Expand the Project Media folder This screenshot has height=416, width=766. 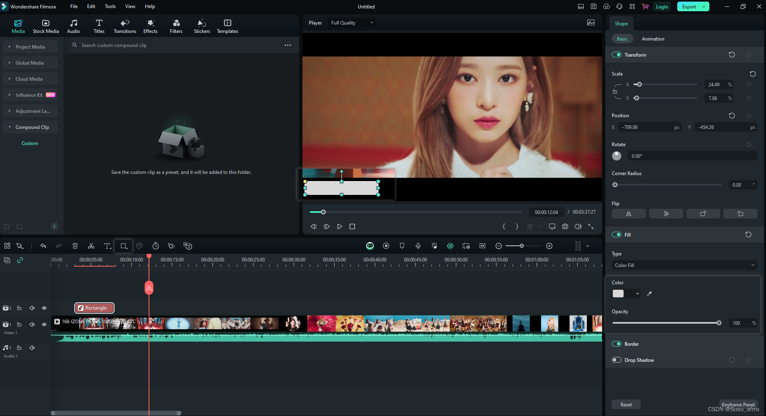point(10,47)
